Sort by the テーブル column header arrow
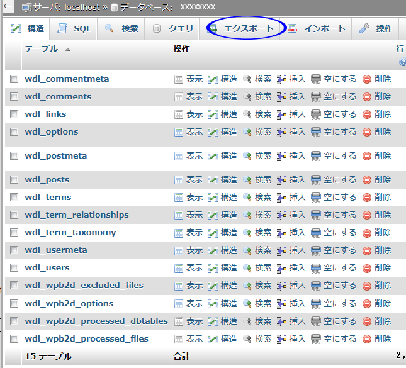This screenshot has height=368, width=406. [67, 49]
